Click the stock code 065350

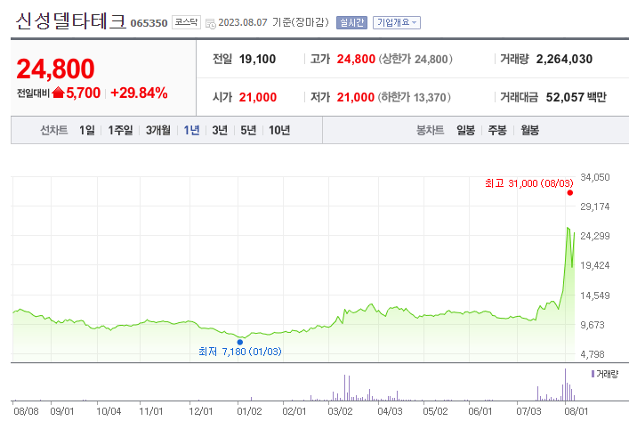pyautogui.click(x=149, y=23)
